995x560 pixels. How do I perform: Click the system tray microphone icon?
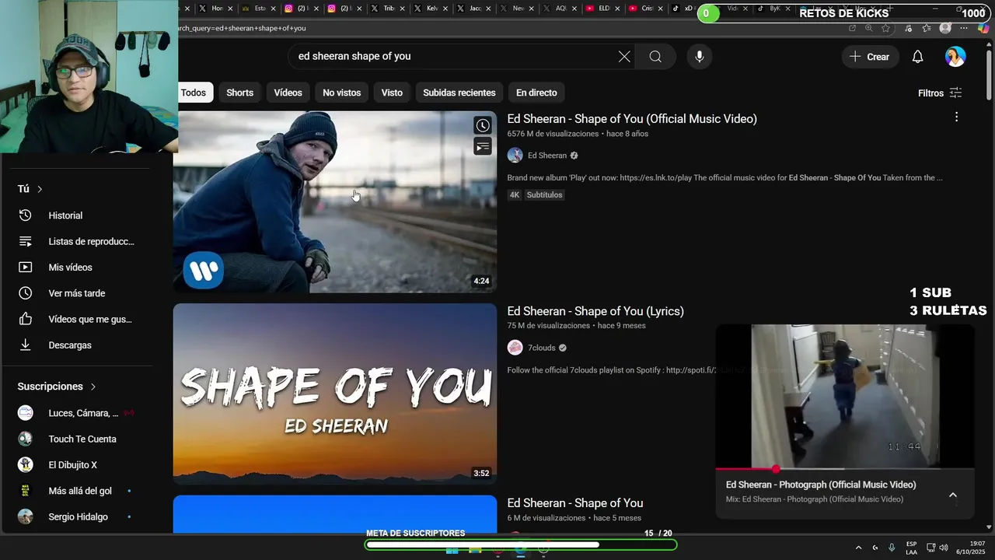coord(892,548)
